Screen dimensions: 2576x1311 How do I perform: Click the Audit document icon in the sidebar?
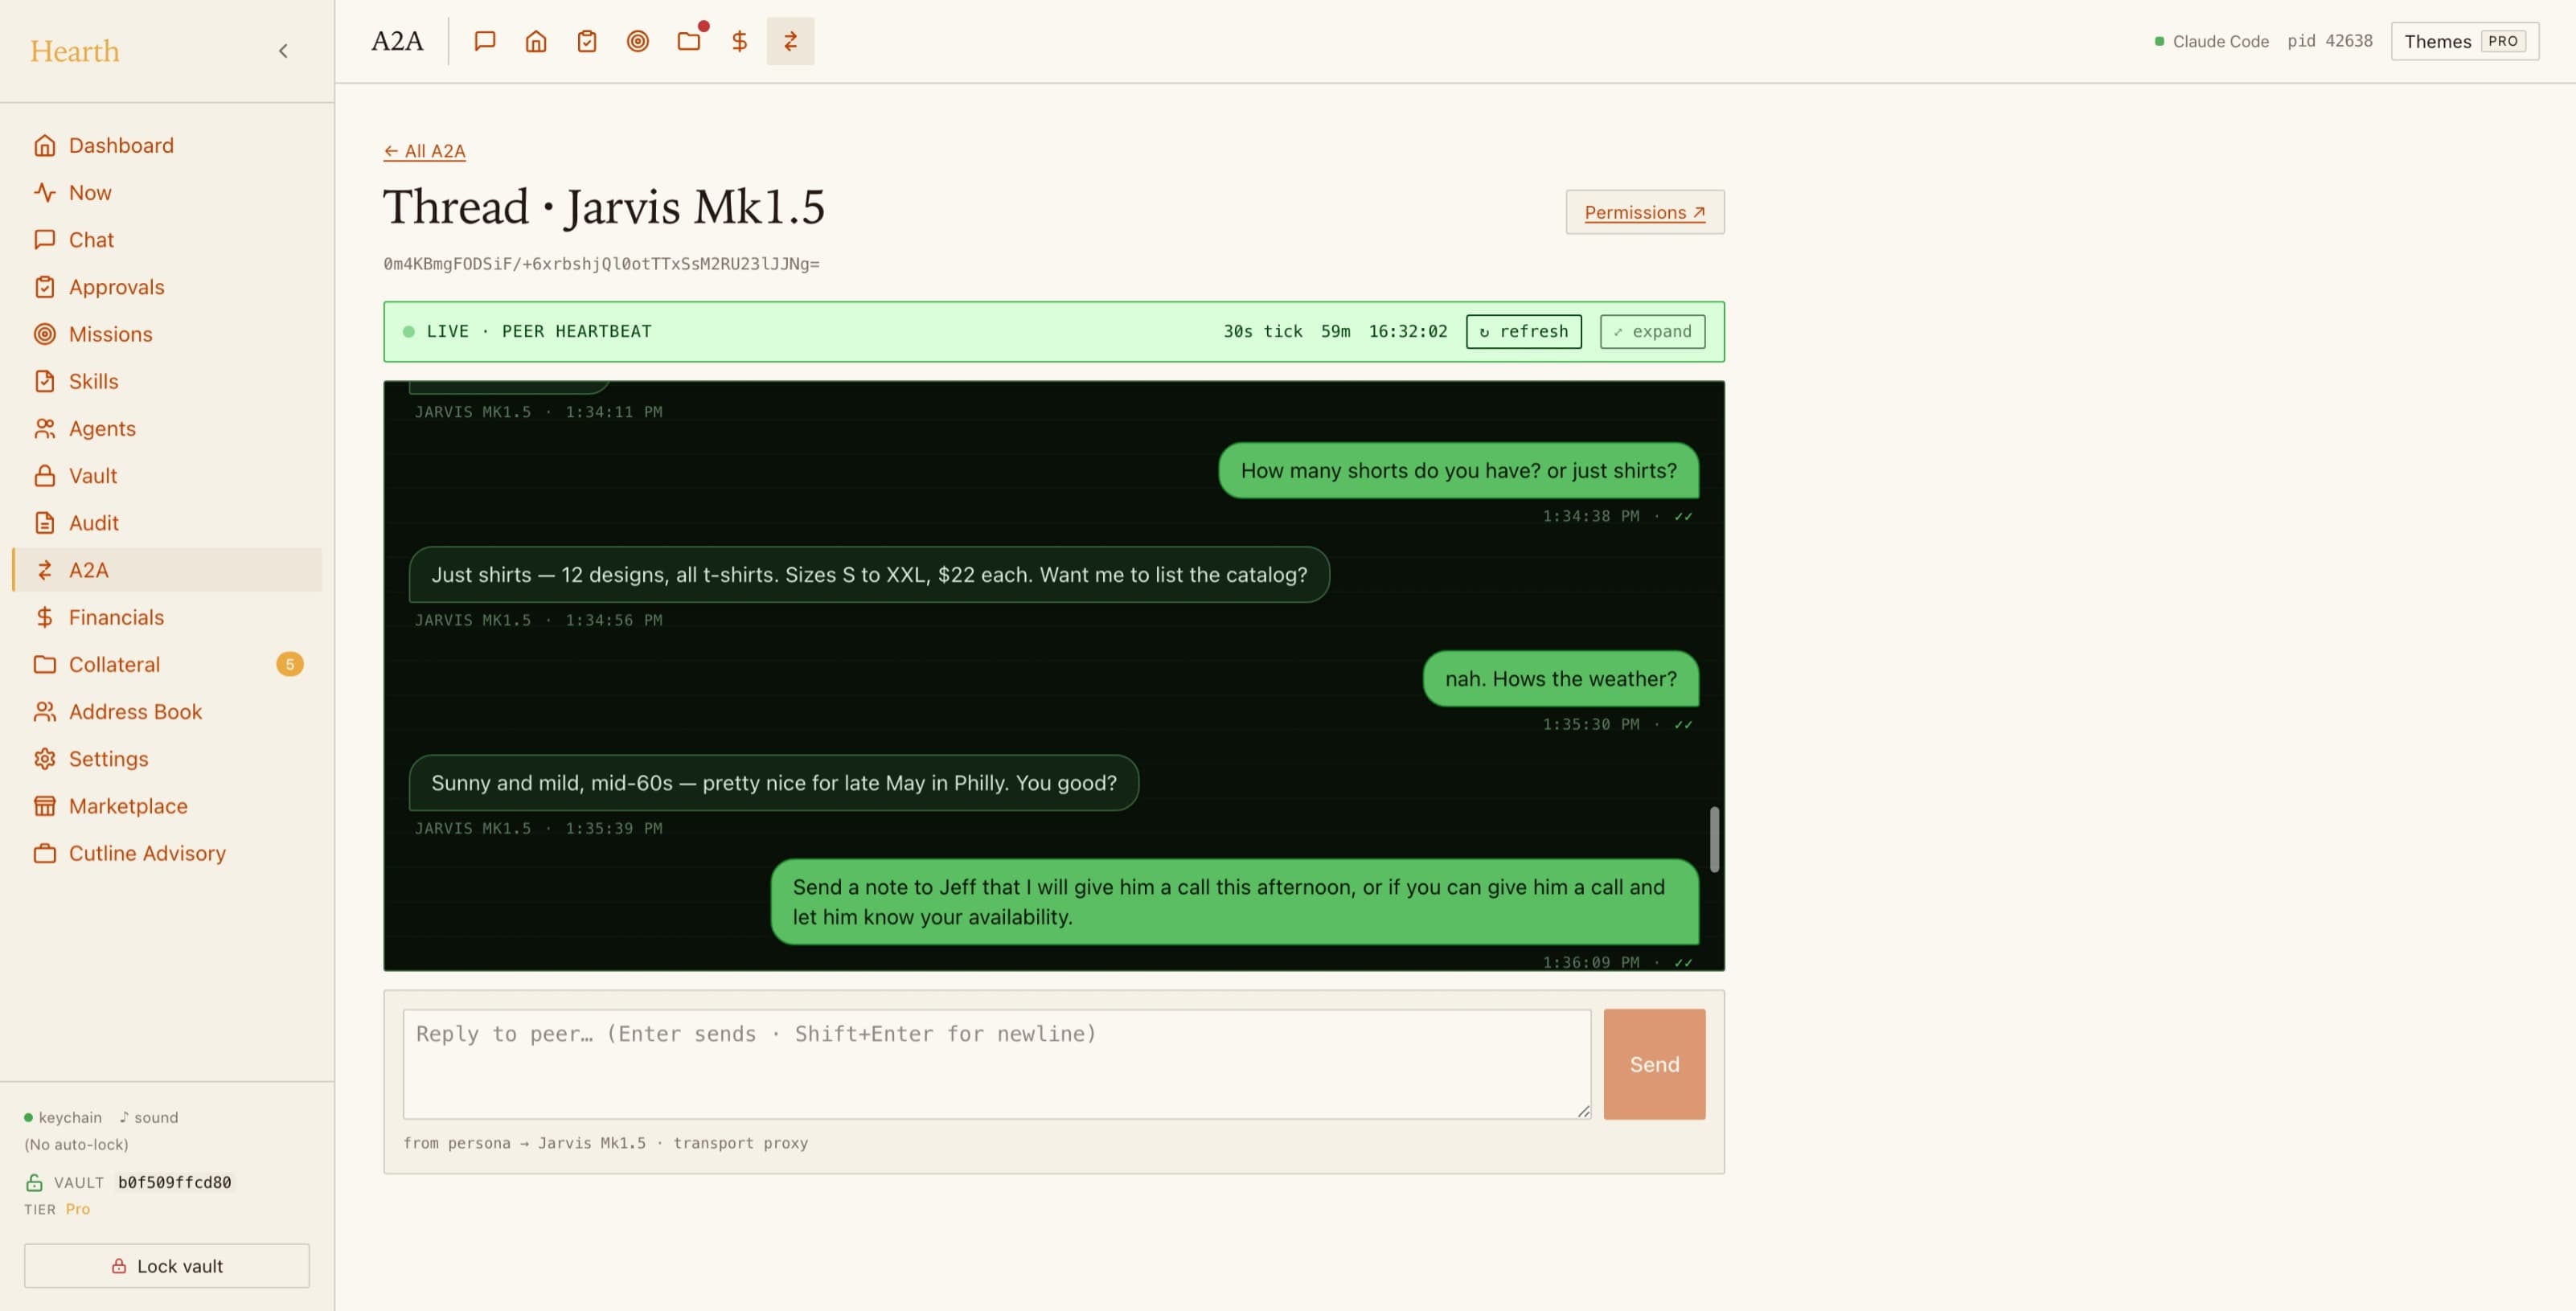(45, 523)
